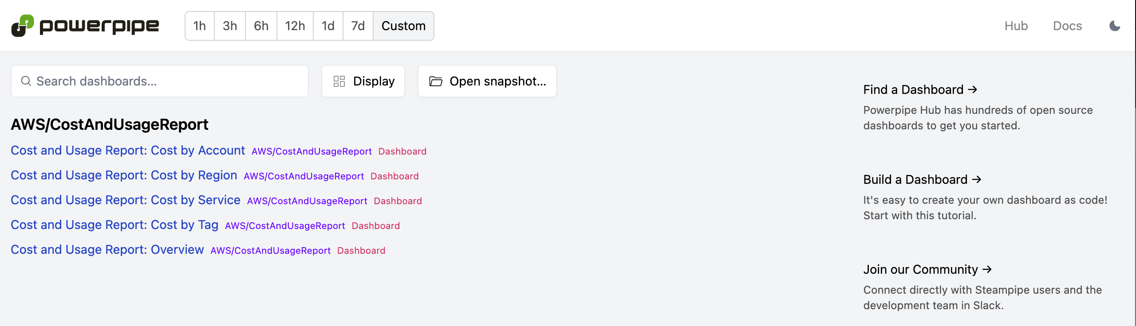The width and height of the screenshot is (1136, 326).
Task: Choose the 12h time range
Action: 295,26
